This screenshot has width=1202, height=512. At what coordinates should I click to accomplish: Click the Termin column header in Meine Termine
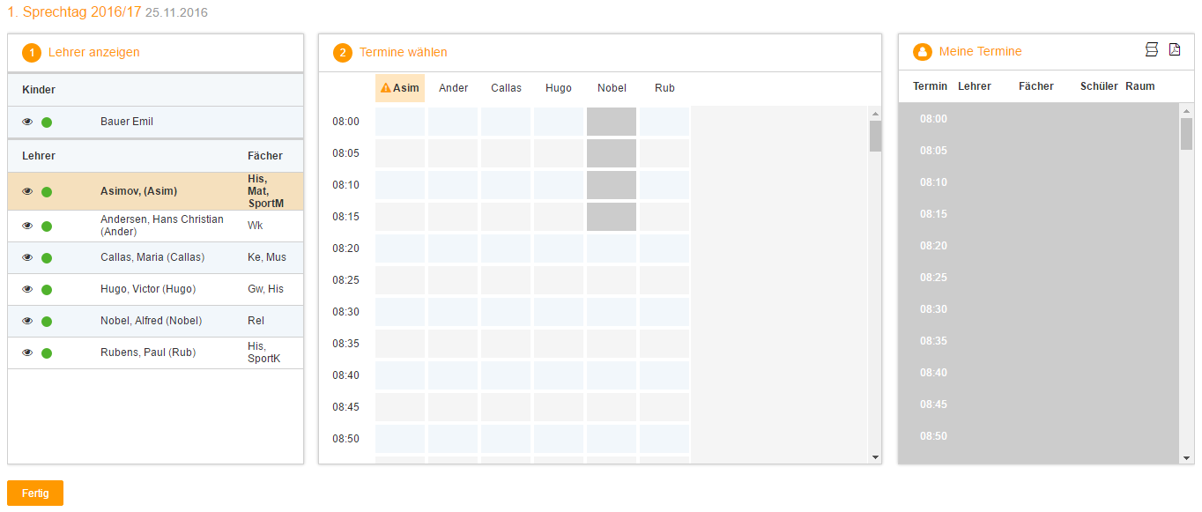pyautogui.click(x=930, y=86)
